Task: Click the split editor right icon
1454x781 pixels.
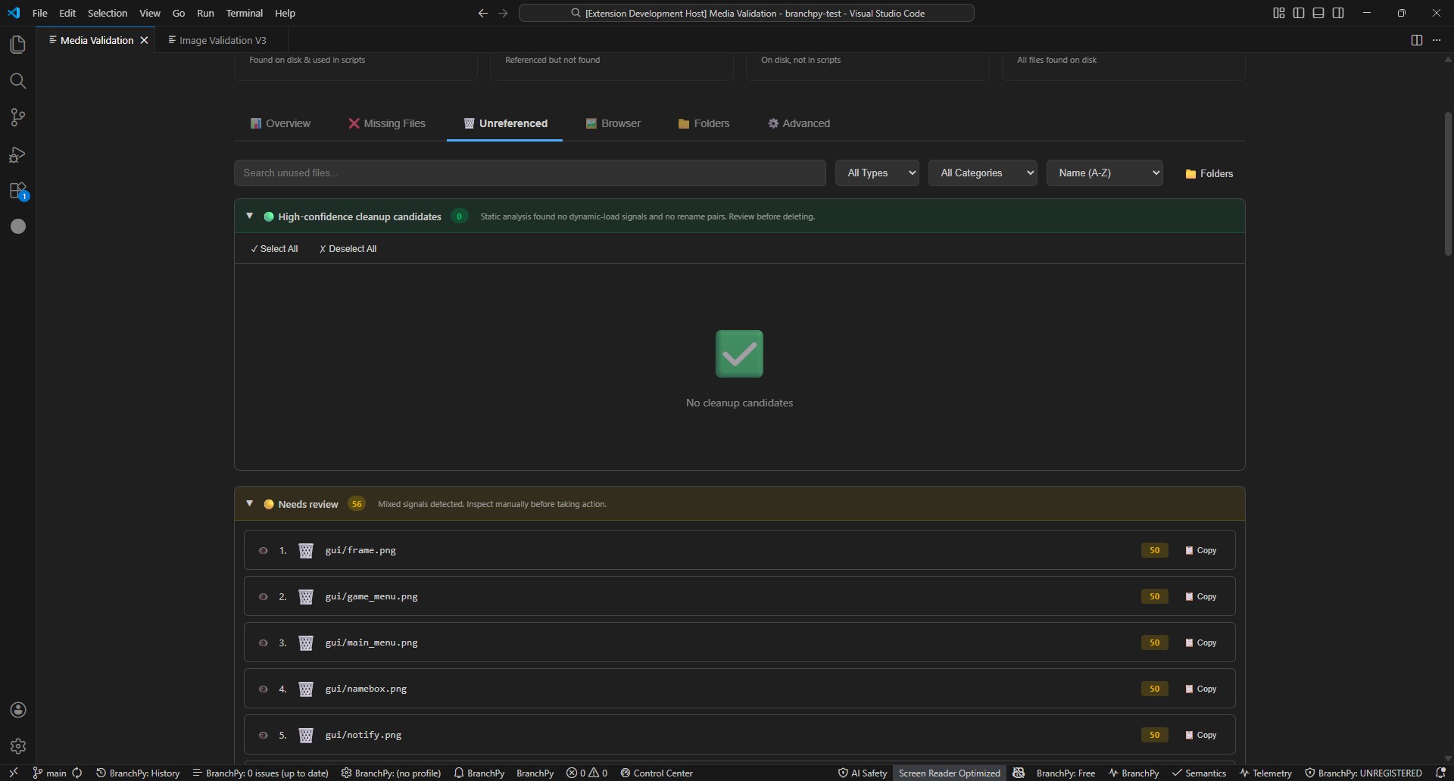Action: [x=1416, y=40]
